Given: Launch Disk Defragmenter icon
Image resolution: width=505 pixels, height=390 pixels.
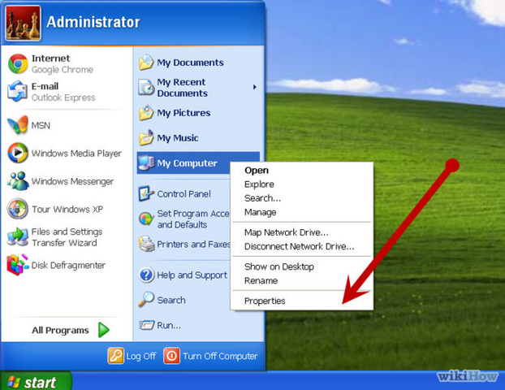Looking at the screenshot, I should 18,265.
